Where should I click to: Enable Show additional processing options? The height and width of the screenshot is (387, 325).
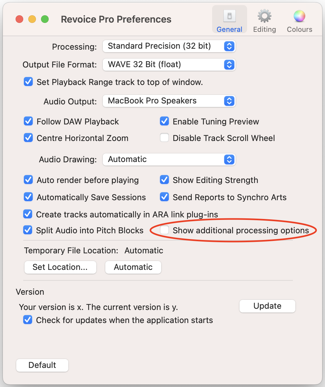tap(164, 230)
